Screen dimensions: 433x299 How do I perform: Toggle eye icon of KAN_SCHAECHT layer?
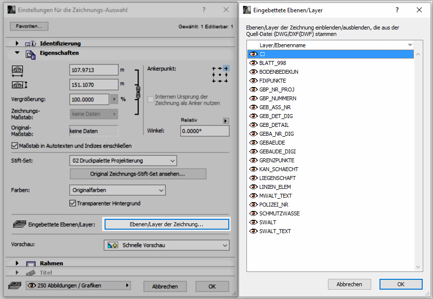click(253, 169)
